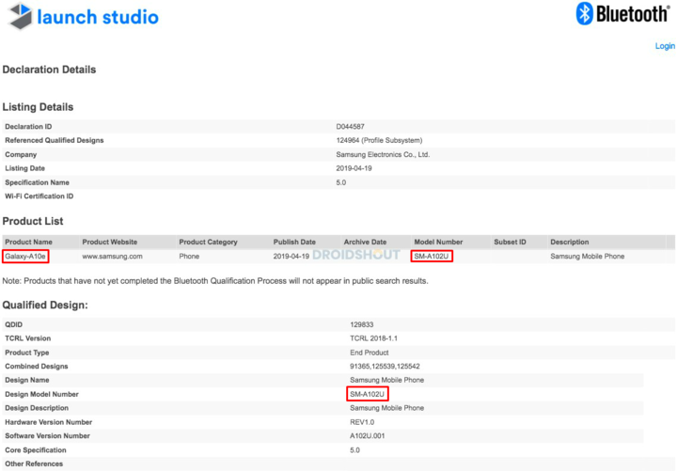Click the Description column header
Image resolution: width=677 pixels, height=471 pixels.
[570, 242]
